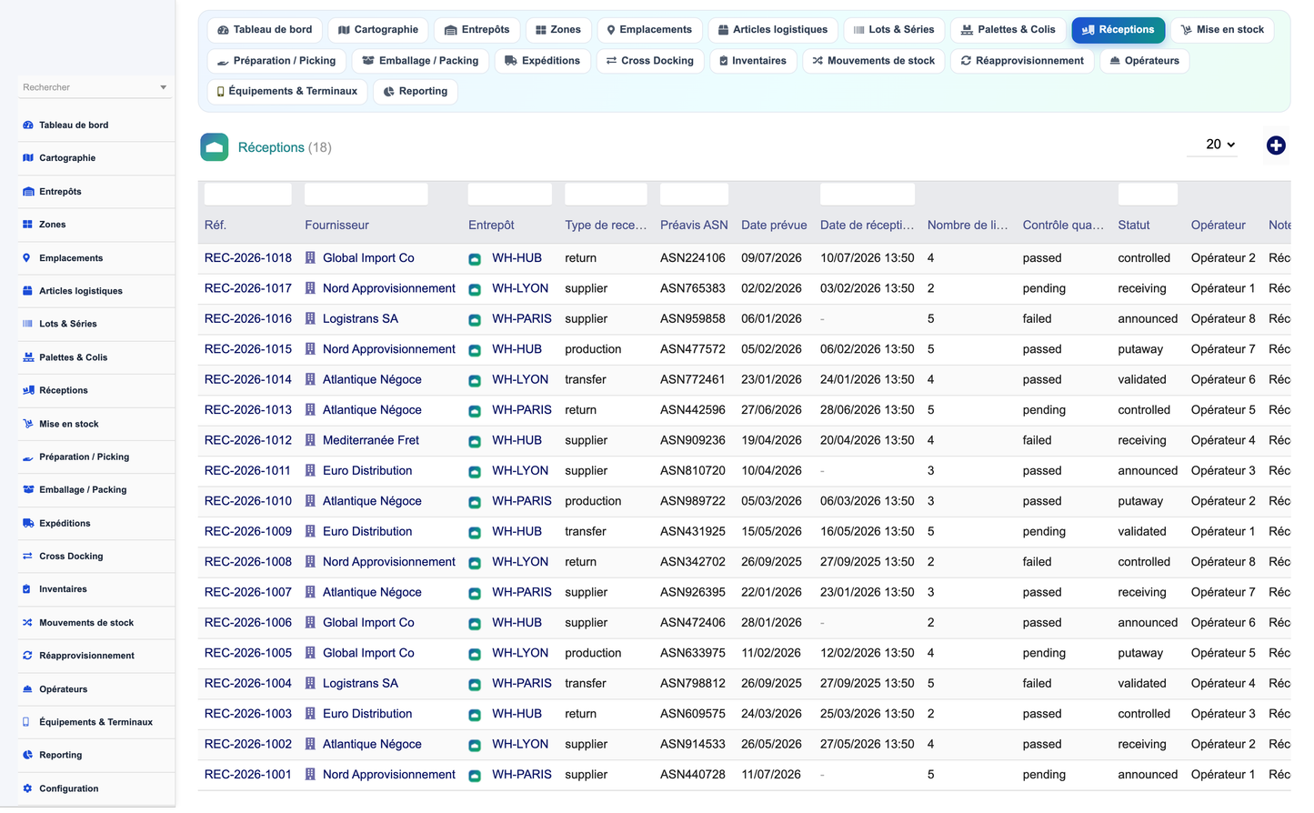This screenshot has width=1314, height=813.
Task: Click the Expéditions truck icon in sidebar
Action: tap(27, 524)
